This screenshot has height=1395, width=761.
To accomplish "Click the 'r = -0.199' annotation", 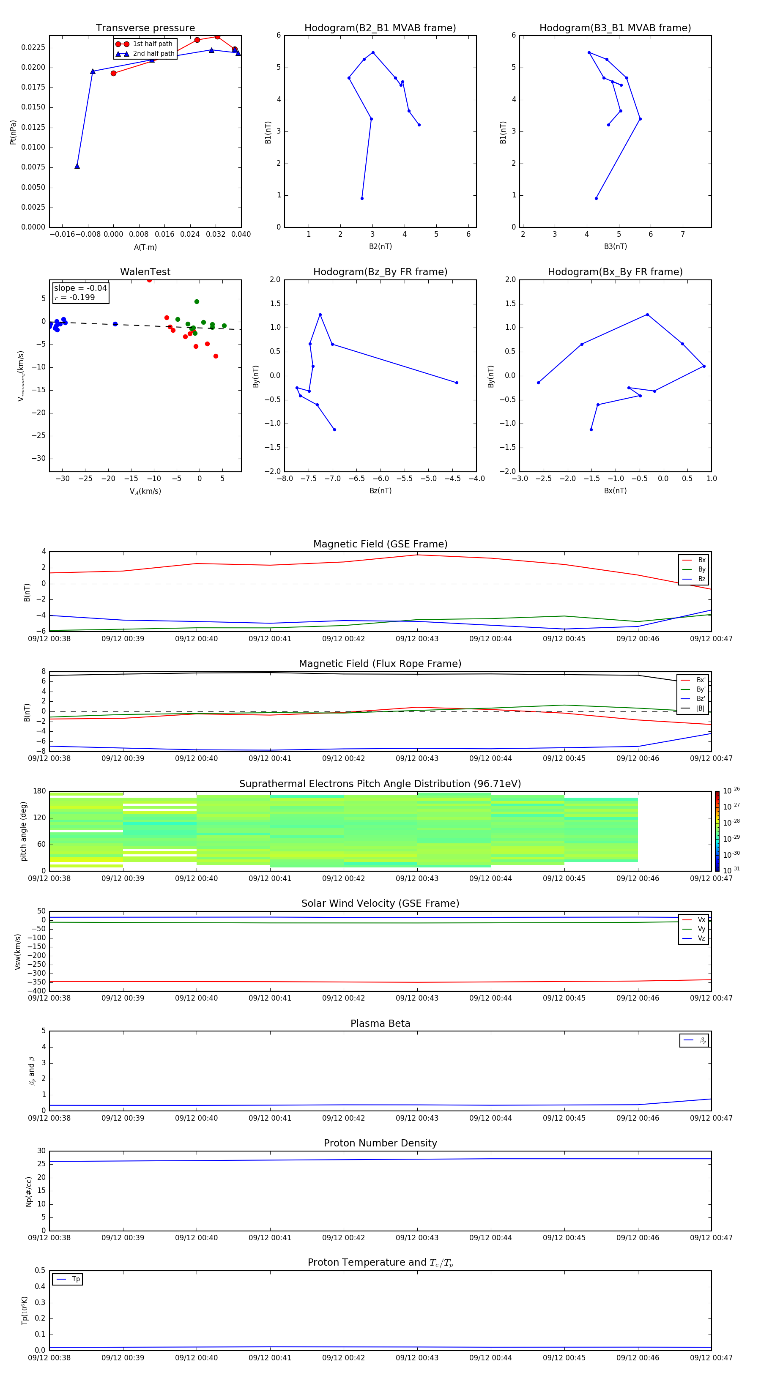I will click(75, 297).
